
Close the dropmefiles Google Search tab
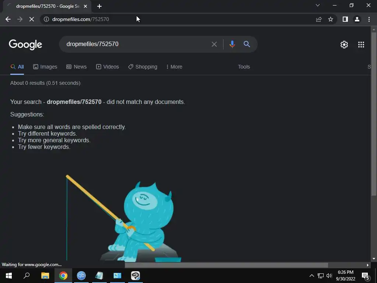pos(85,6)
